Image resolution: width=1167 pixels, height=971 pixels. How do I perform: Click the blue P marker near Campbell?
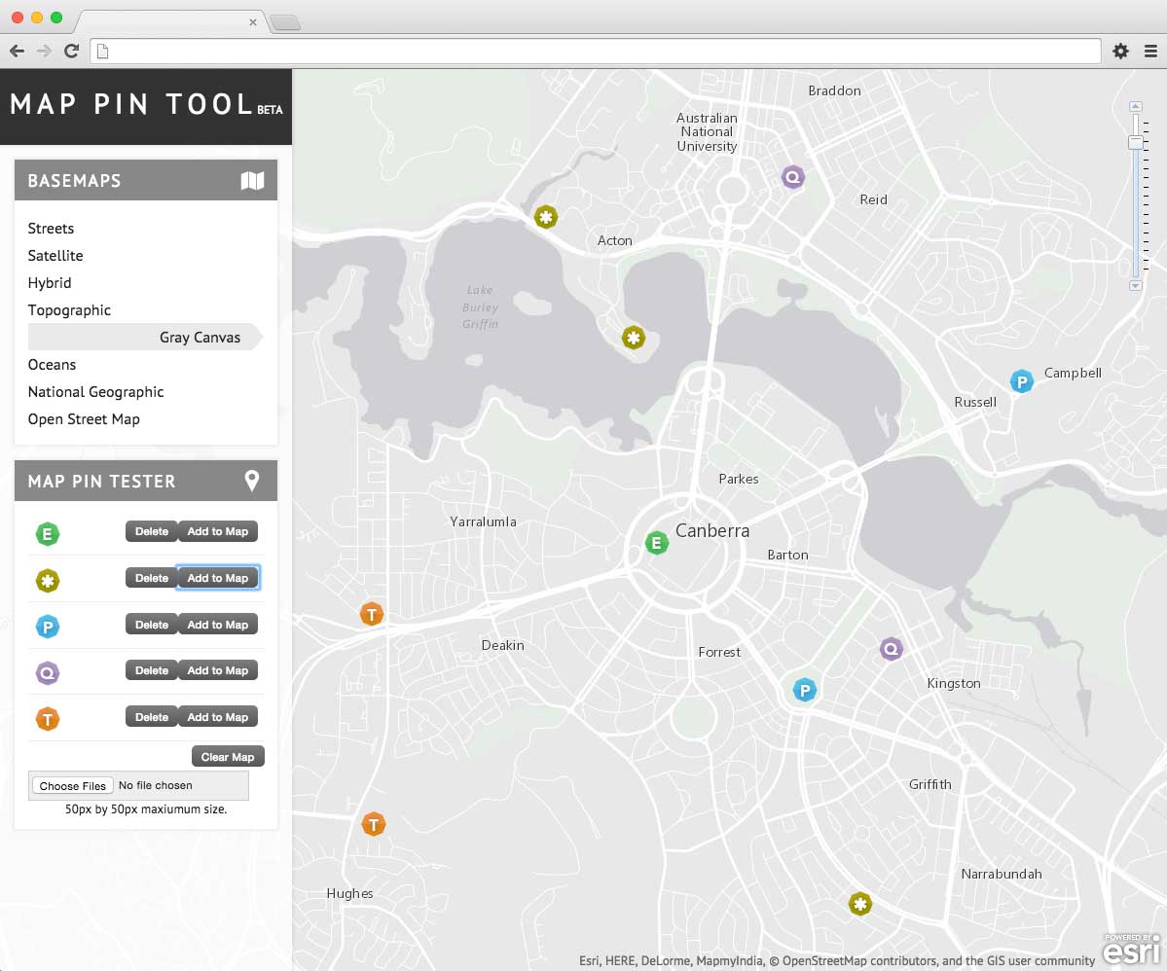(x=1022, y=381)
